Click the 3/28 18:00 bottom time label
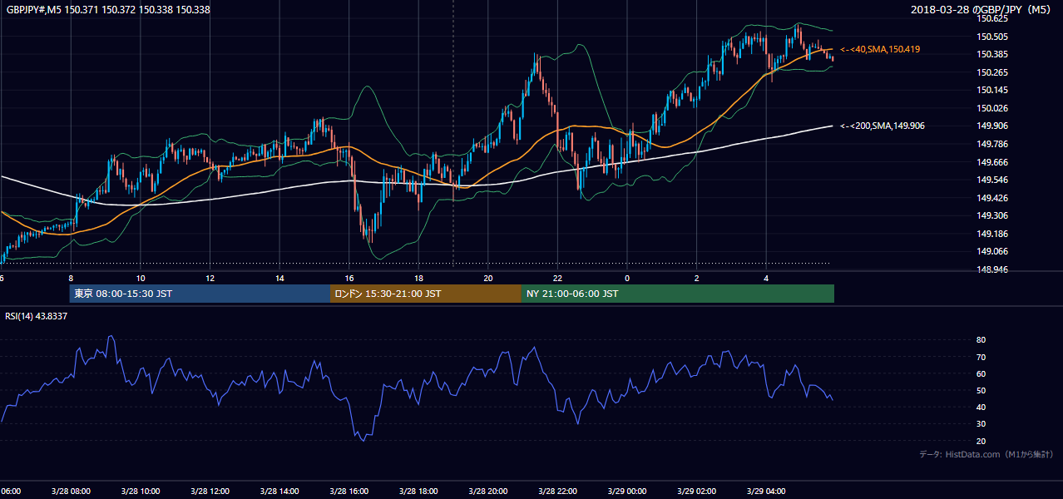 (x=418, y=492)
